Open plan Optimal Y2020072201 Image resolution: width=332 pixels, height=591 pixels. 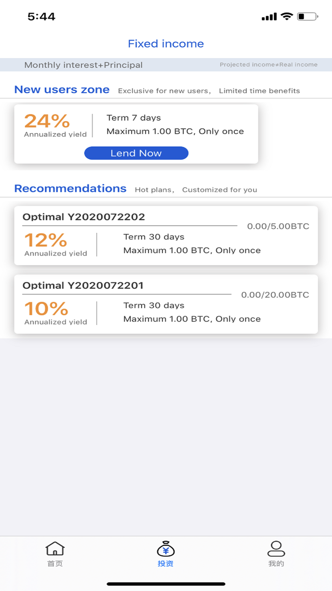point(166,304)
